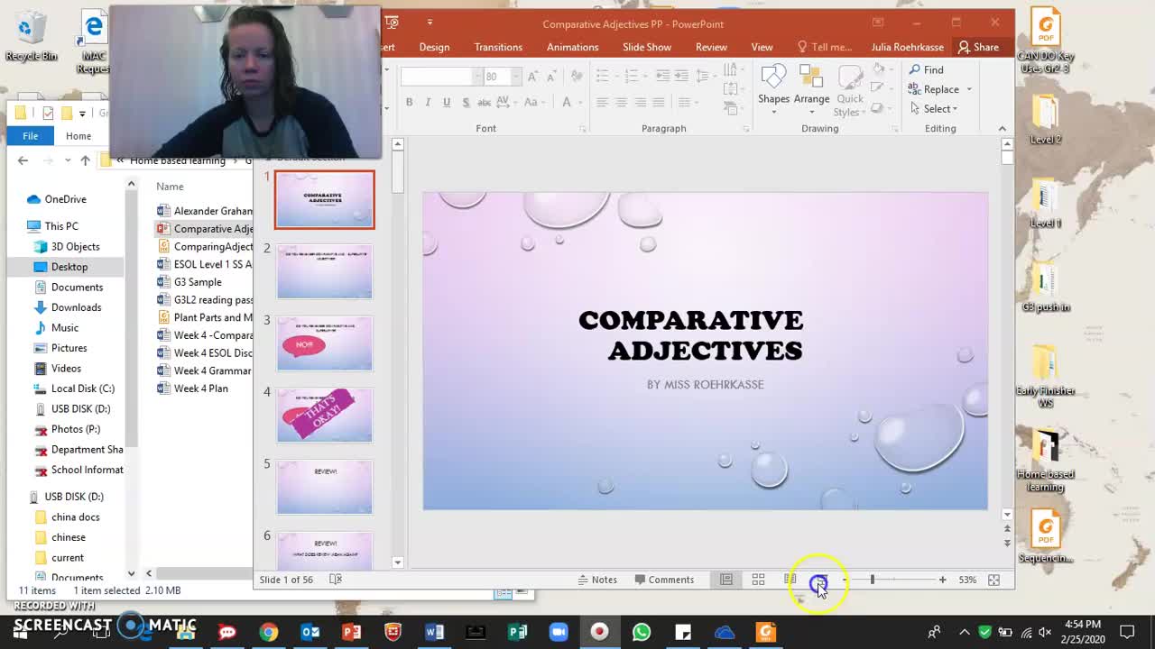Open Outlook from taskbar

[310, 632]
